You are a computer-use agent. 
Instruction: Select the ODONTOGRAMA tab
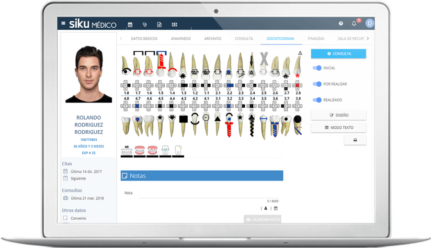click(280, 38)
